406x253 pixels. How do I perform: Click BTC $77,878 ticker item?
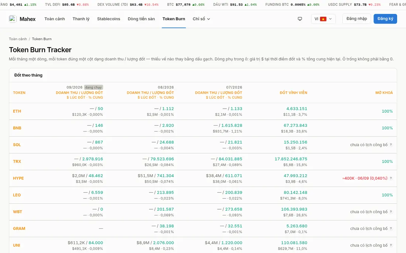(x=186, y=5)
